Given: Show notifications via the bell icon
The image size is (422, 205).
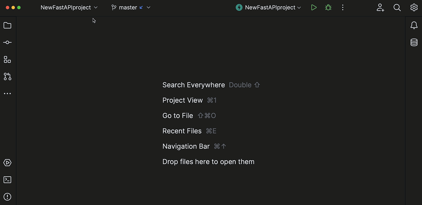Looking at the screenshot, I should click(x=414, y=25).
